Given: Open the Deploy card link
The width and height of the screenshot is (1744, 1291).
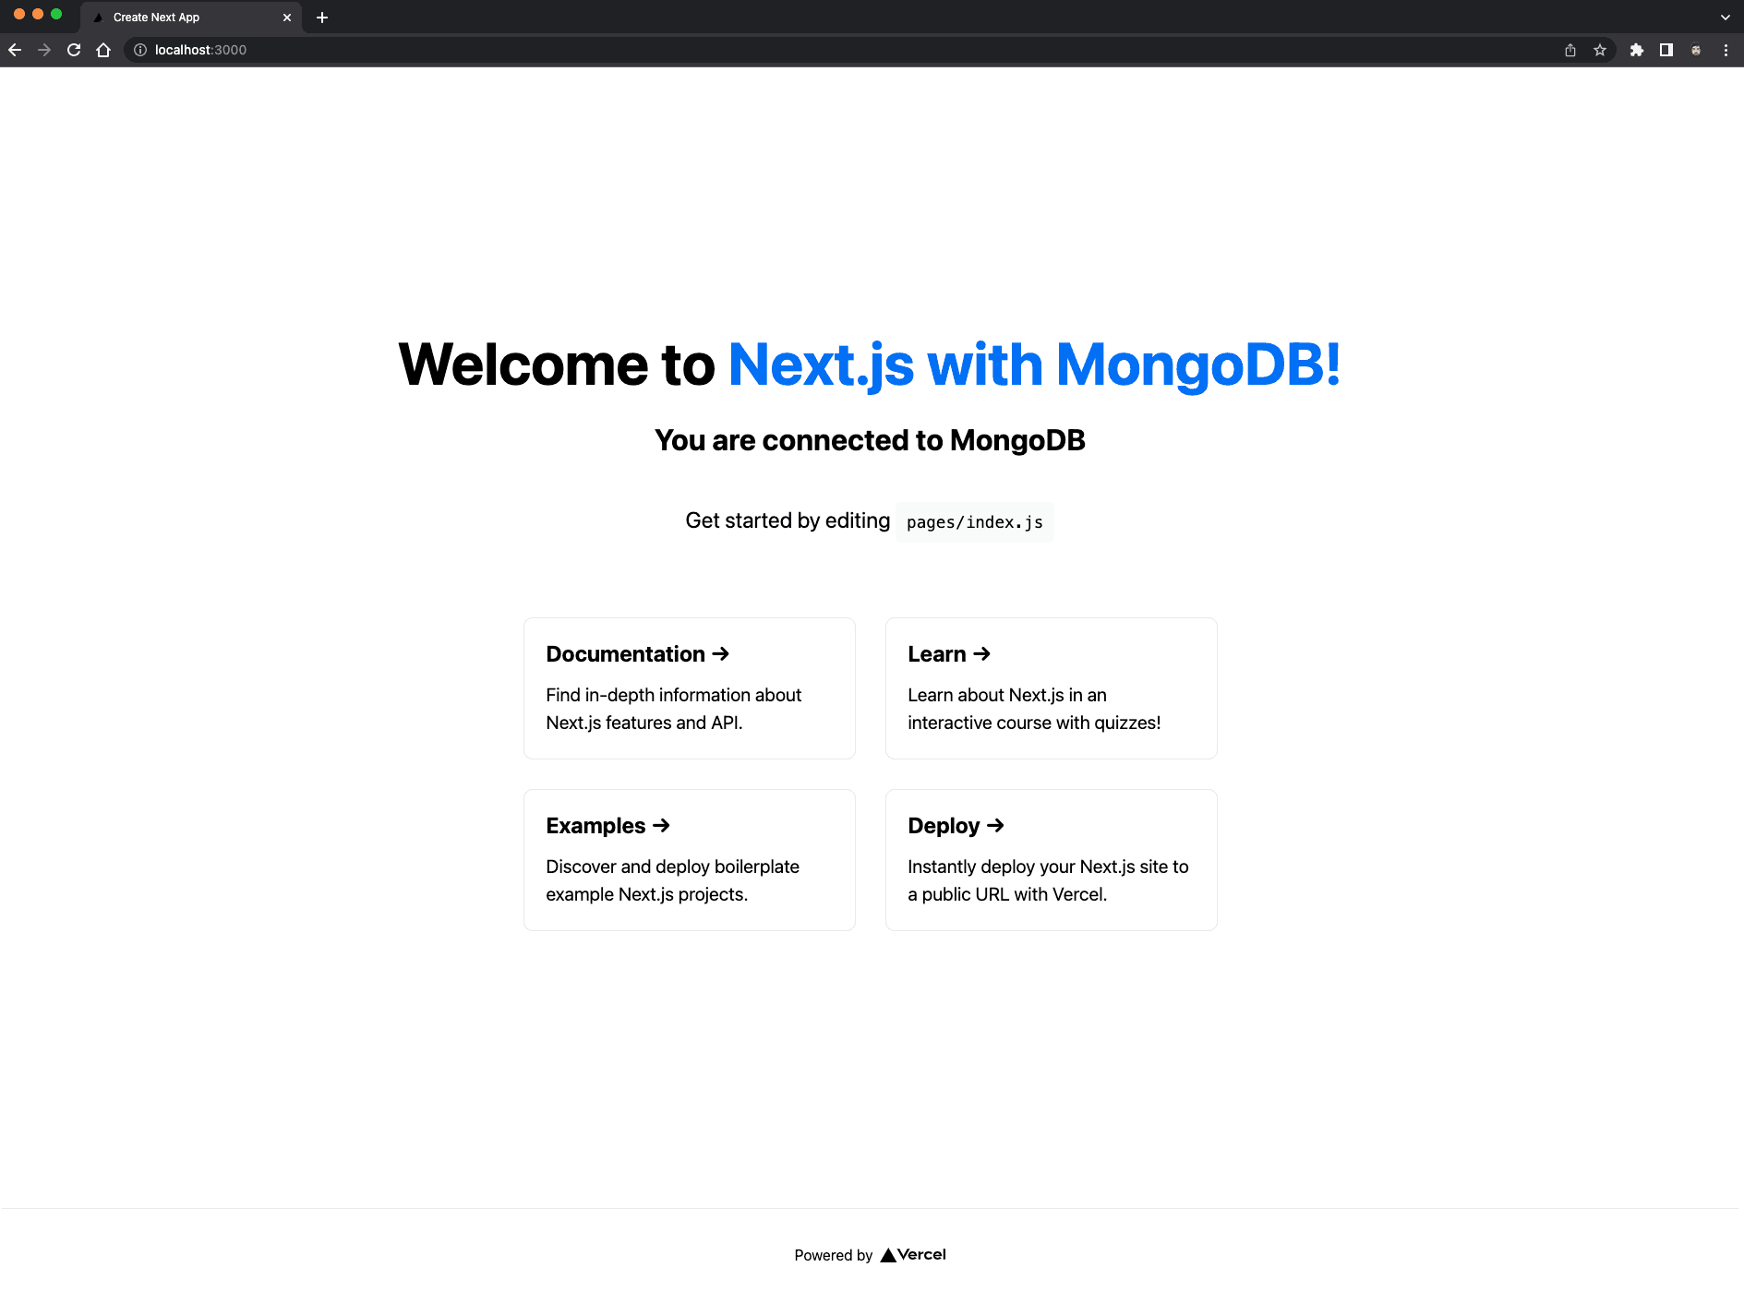Looking at the screenshot, I should pyautogui.click(x=1051, y=859).
